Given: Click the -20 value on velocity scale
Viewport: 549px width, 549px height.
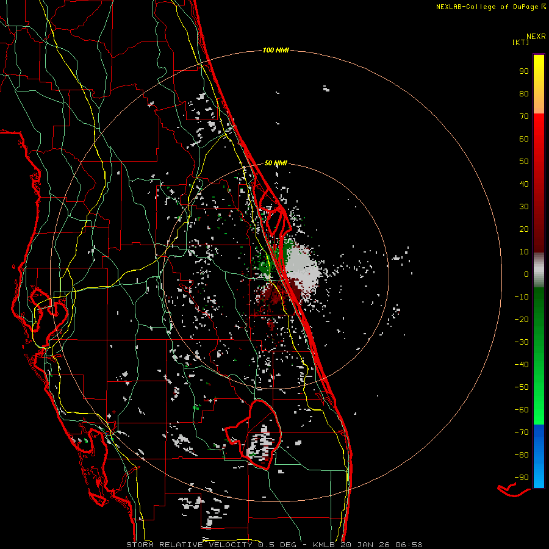Looking at the screenshot, I should (x=522, y=320).
